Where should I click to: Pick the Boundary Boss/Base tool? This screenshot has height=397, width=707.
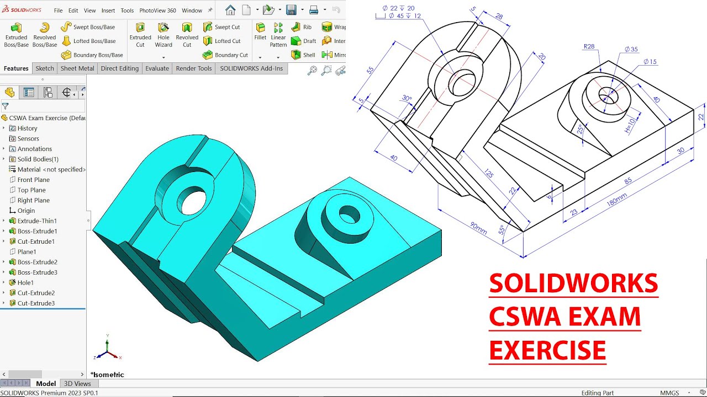click(92, 55)
